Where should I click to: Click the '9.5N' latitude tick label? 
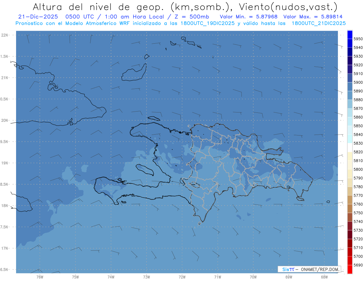coord(5,142)
